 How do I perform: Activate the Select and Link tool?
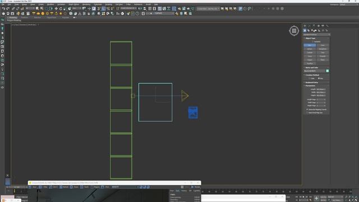[x=13, y=9]
